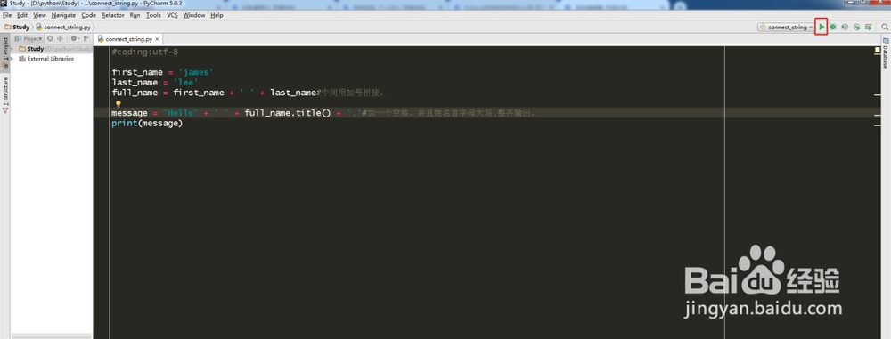Click Scroll from Source target icon
Screen dimensions: 891x339
pos(50,38)
